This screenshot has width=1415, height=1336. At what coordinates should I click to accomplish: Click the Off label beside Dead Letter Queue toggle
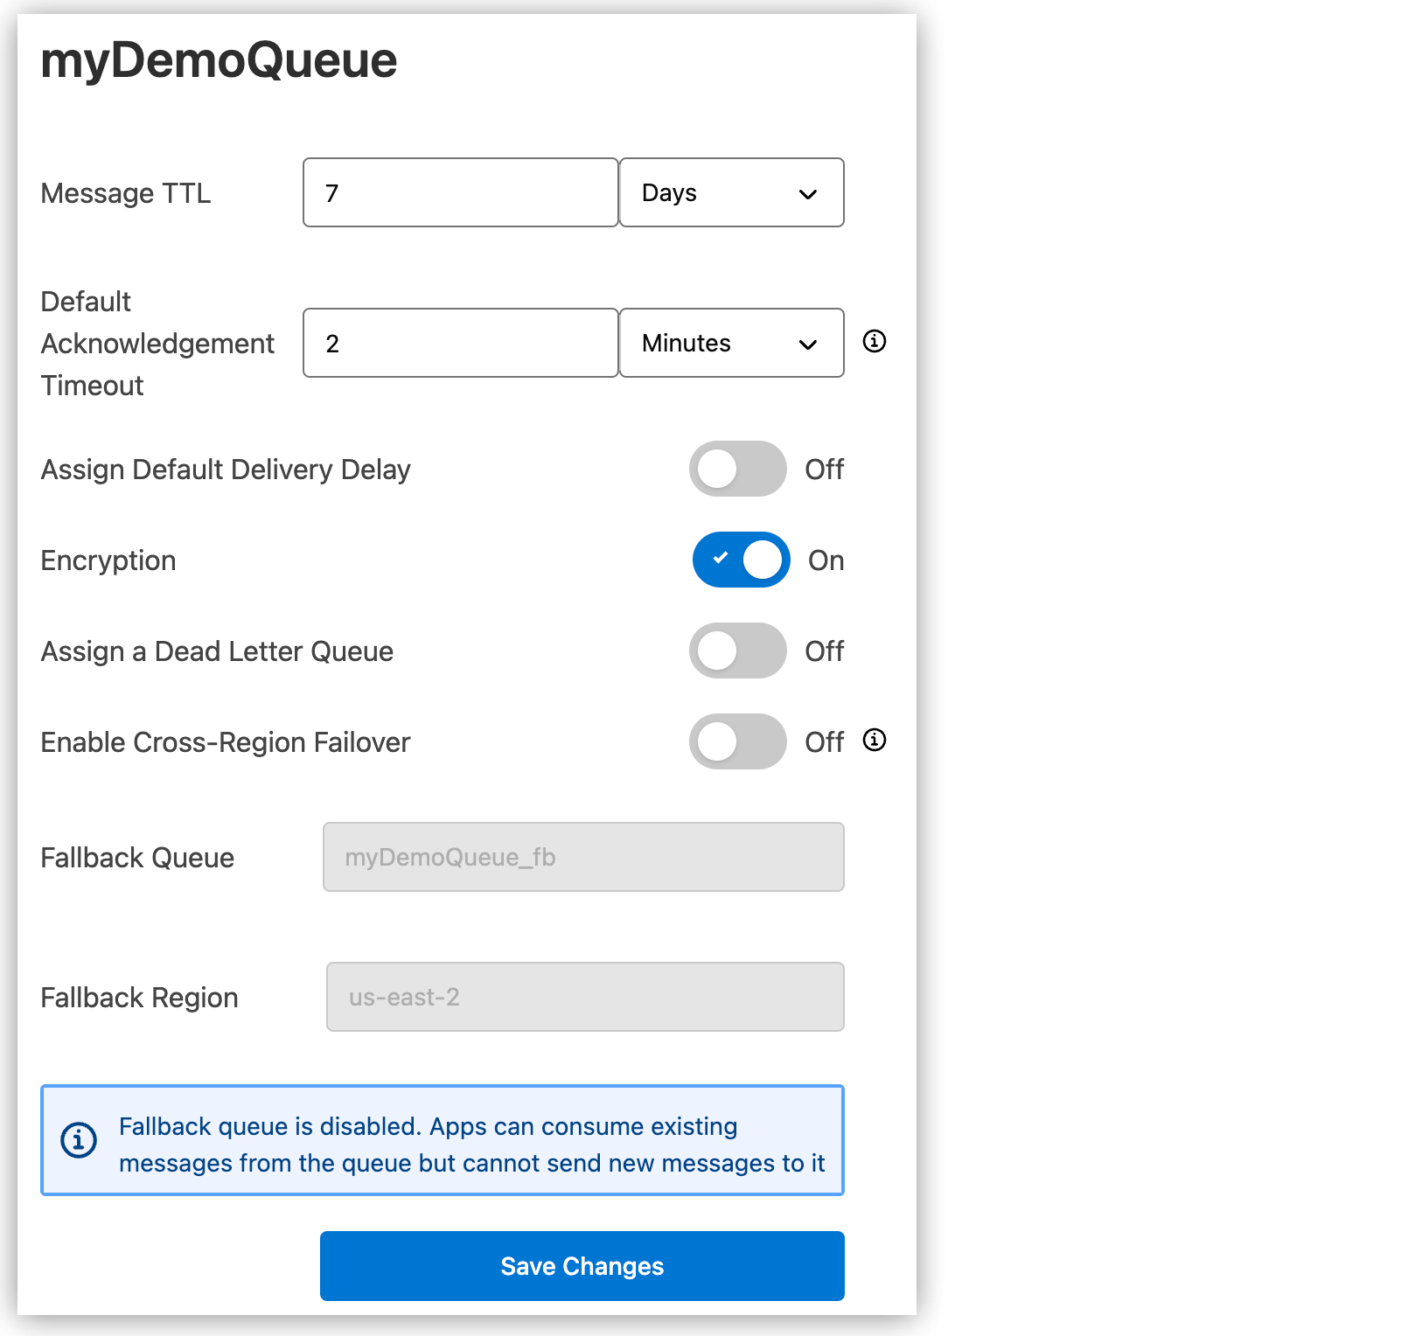(x=824, y=651)
